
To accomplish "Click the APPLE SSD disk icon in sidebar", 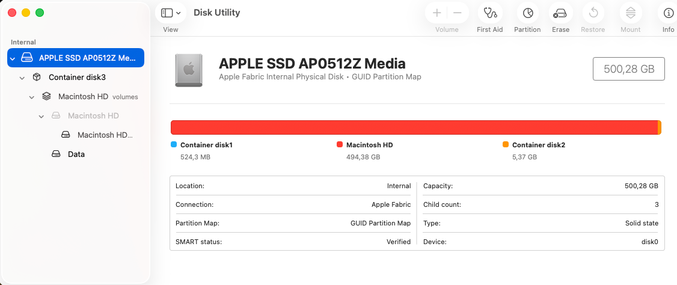I will 27,58.
